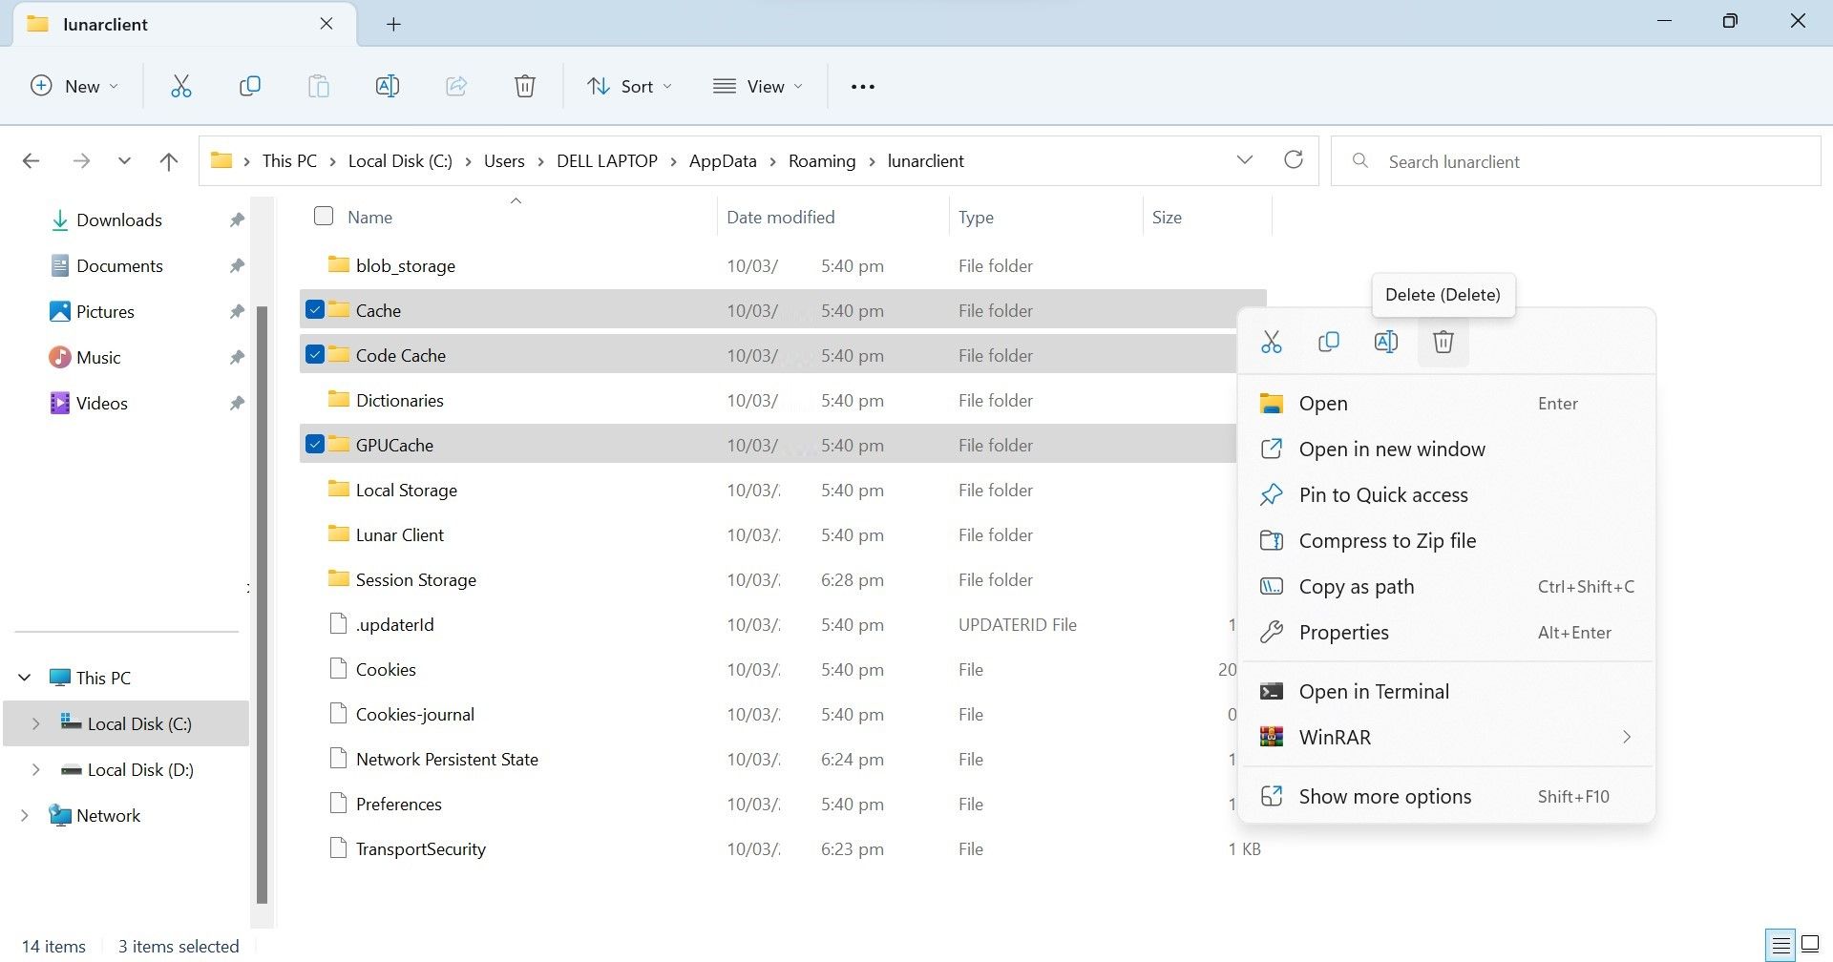Click the Paste icon in the toolbar

click(x=319, y=86)
